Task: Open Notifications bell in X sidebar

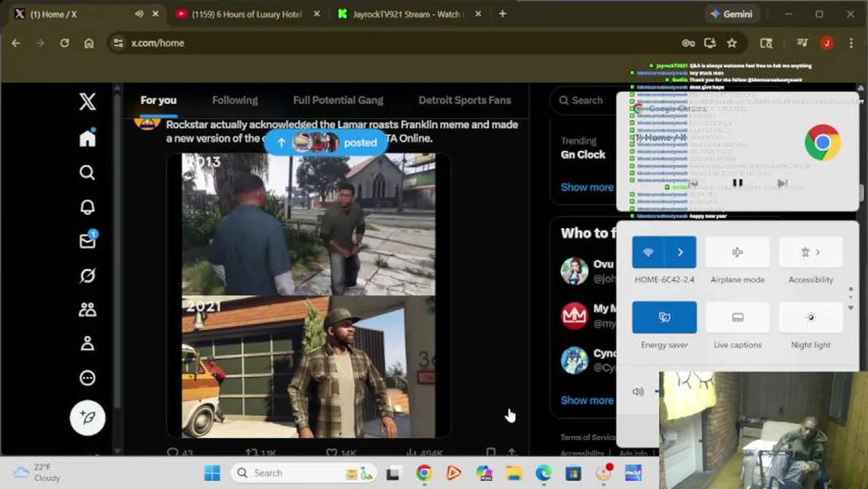Action: pyautogui.click(x=87, y=207)
